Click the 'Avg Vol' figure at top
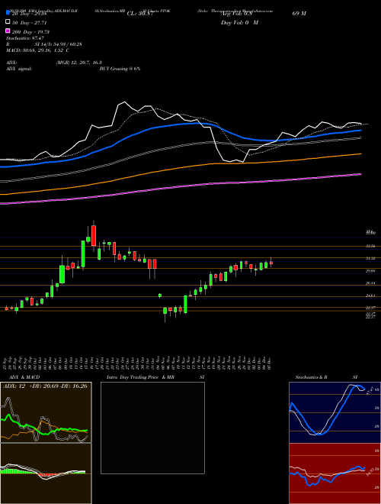Viewport: 381px width, 504px height. 237,14
